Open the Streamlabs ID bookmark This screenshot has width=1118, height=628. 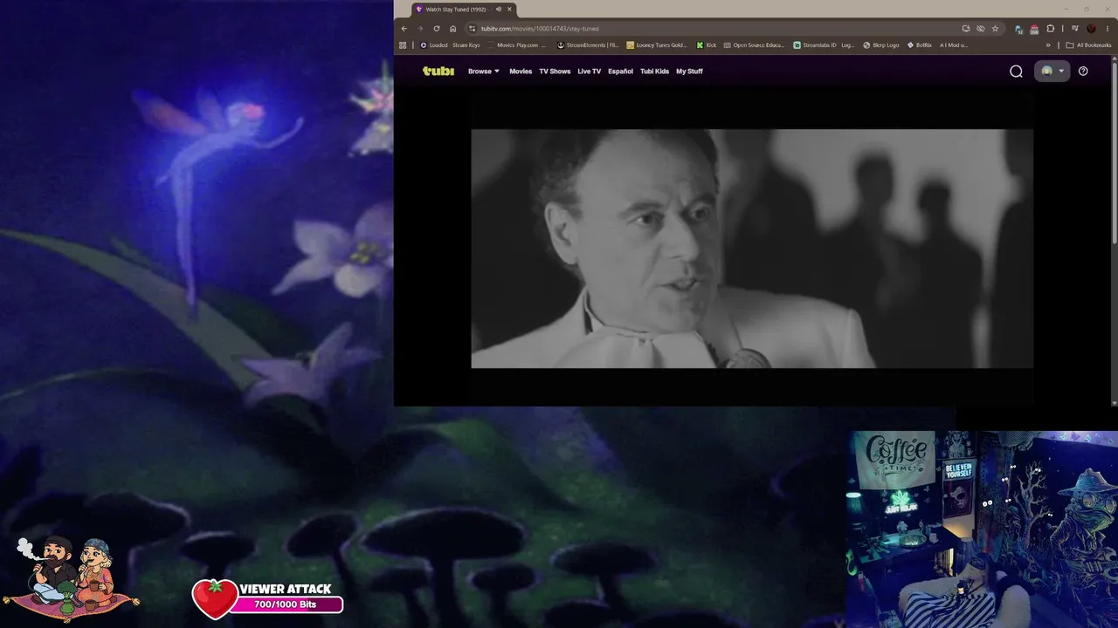pyautogui.click(x=824, y=45)
